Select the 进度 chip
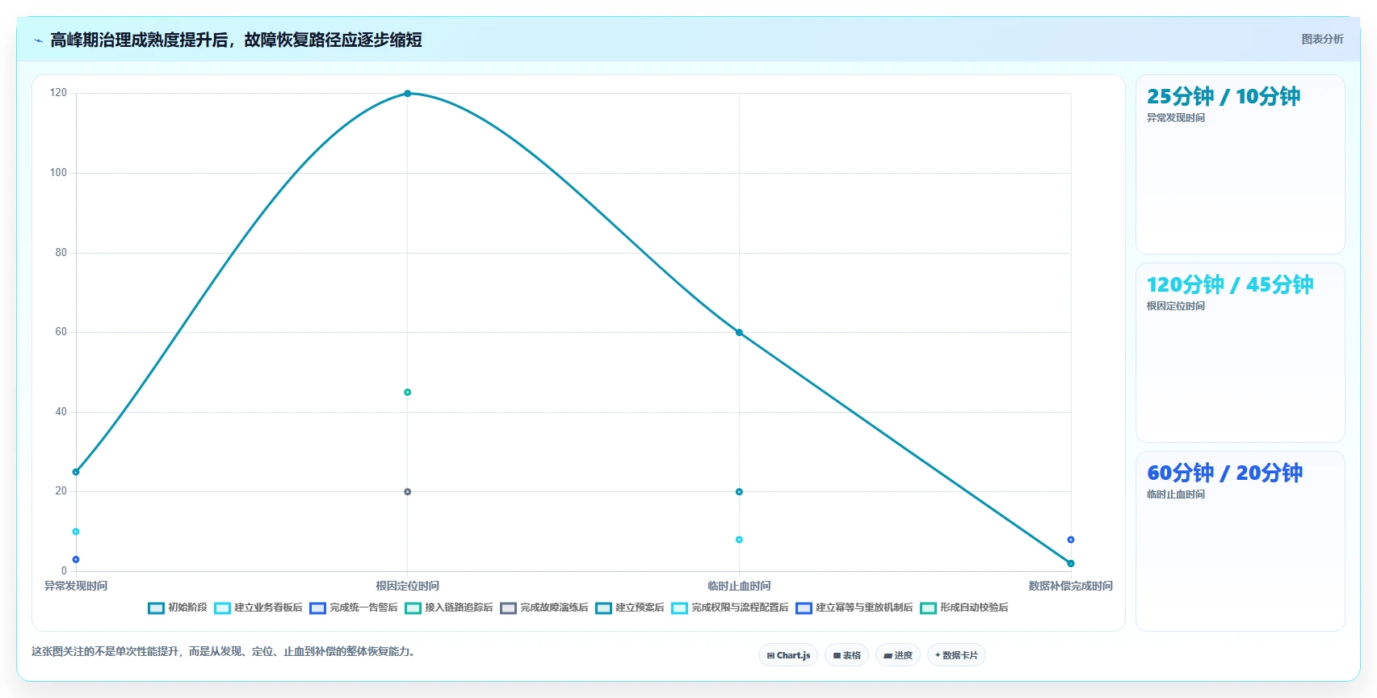1377x698 pixels. pyautogui.click(x=898, y=655)
